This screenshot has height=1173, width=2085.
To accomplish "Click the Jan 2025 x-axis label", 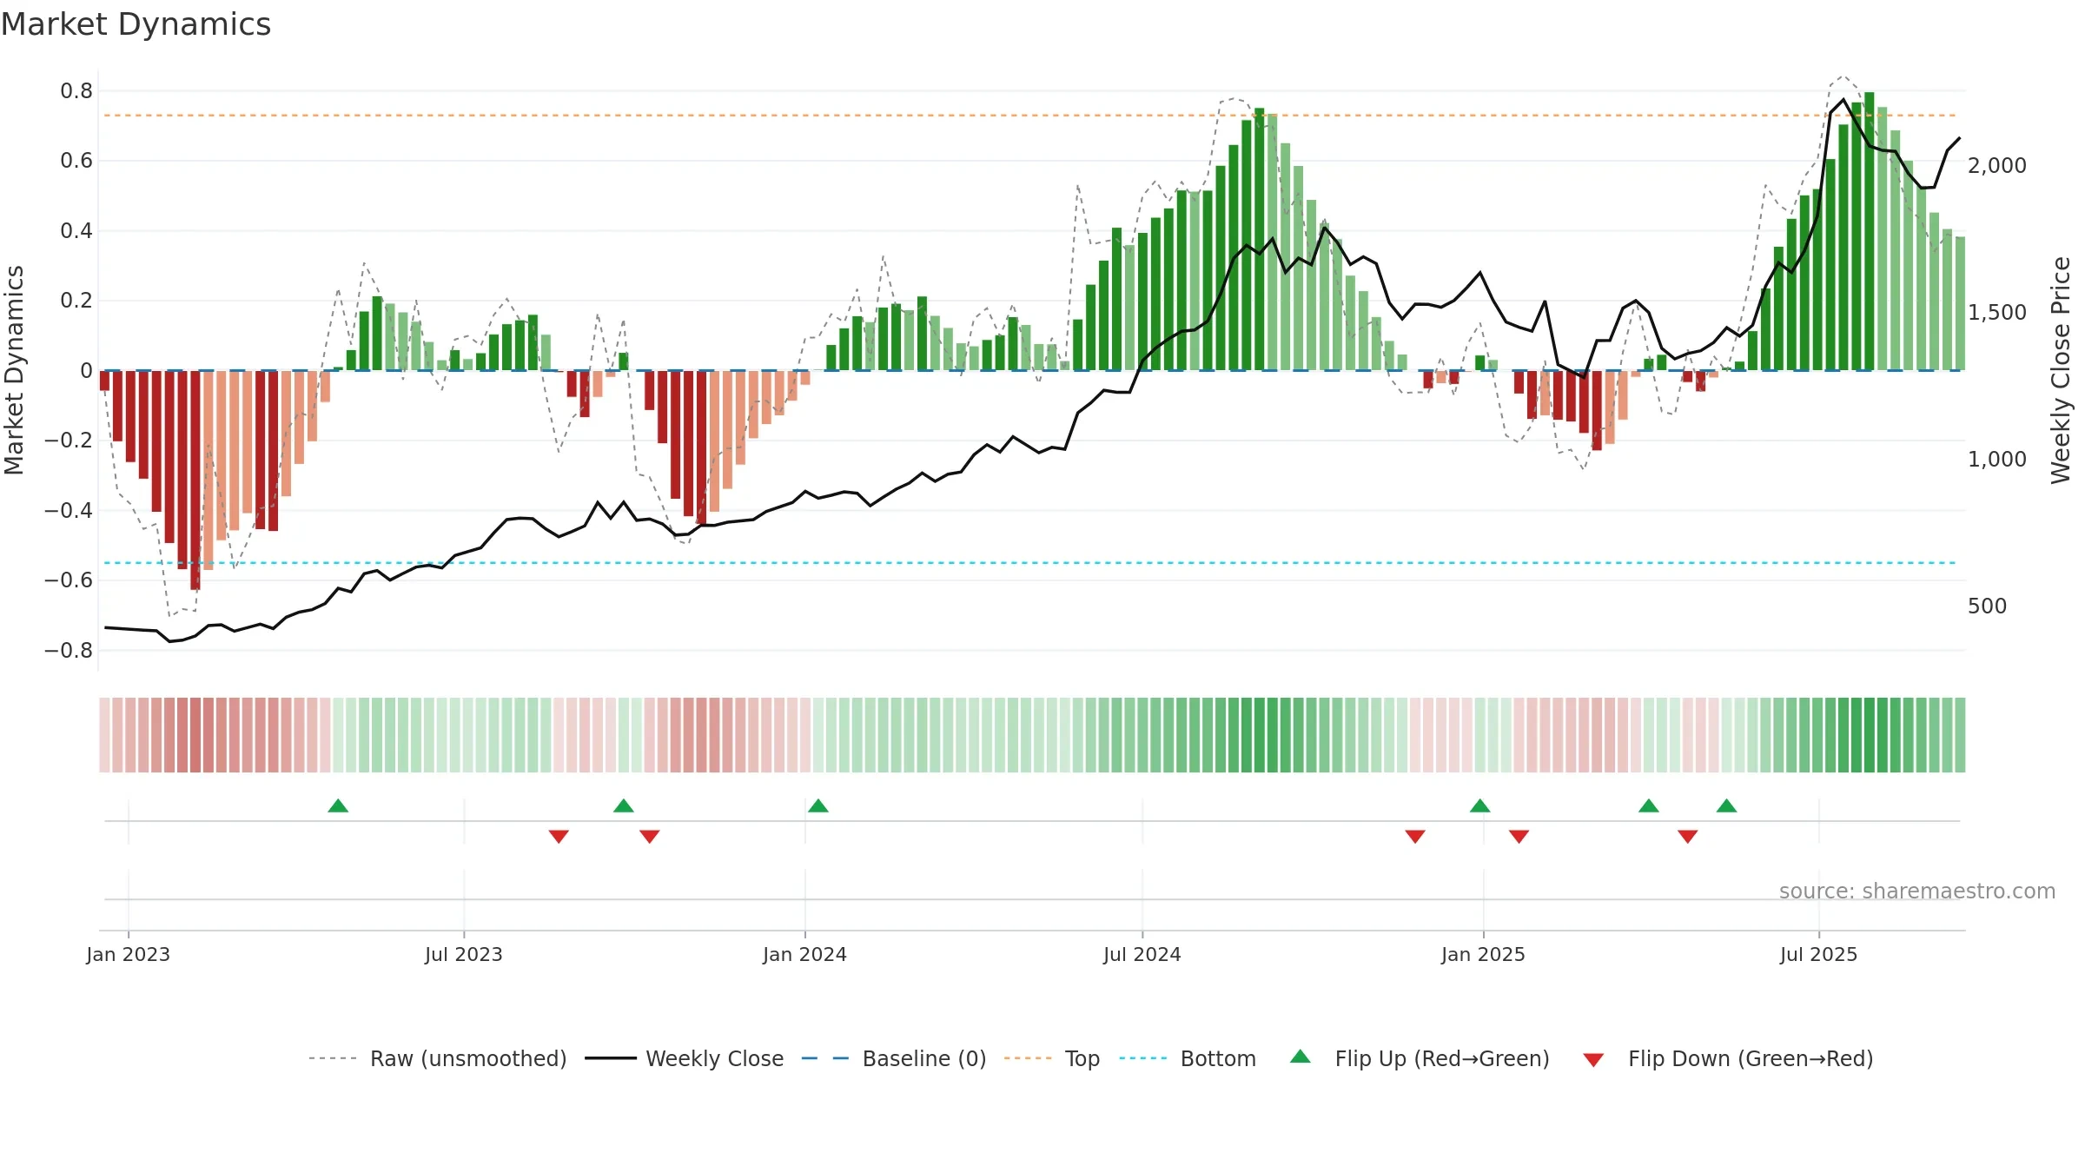I will [x=1484, y=954].
